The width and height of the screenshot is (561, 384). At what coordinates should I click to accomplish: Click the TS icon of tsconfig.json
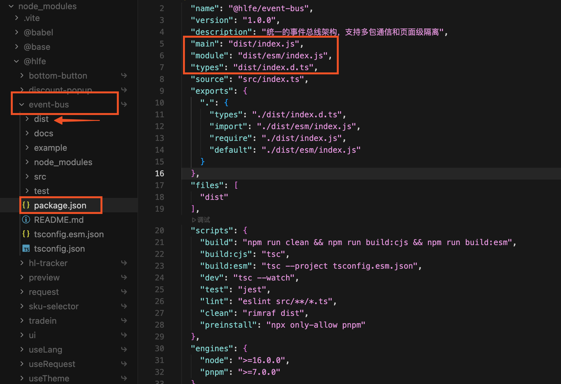26,249
